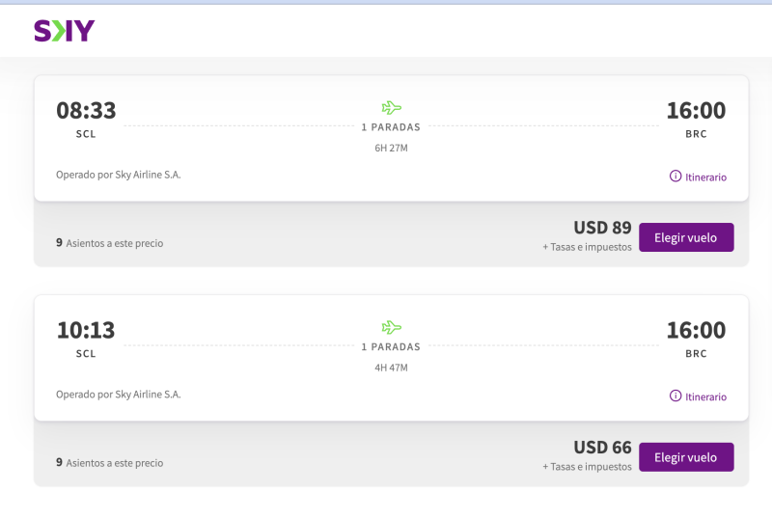The width and height of the screenshot is (772, 519).
Task: Click 1 PARADAS on the 4H 47M flight
Action: pyautogui.click(x=391, y=347)
